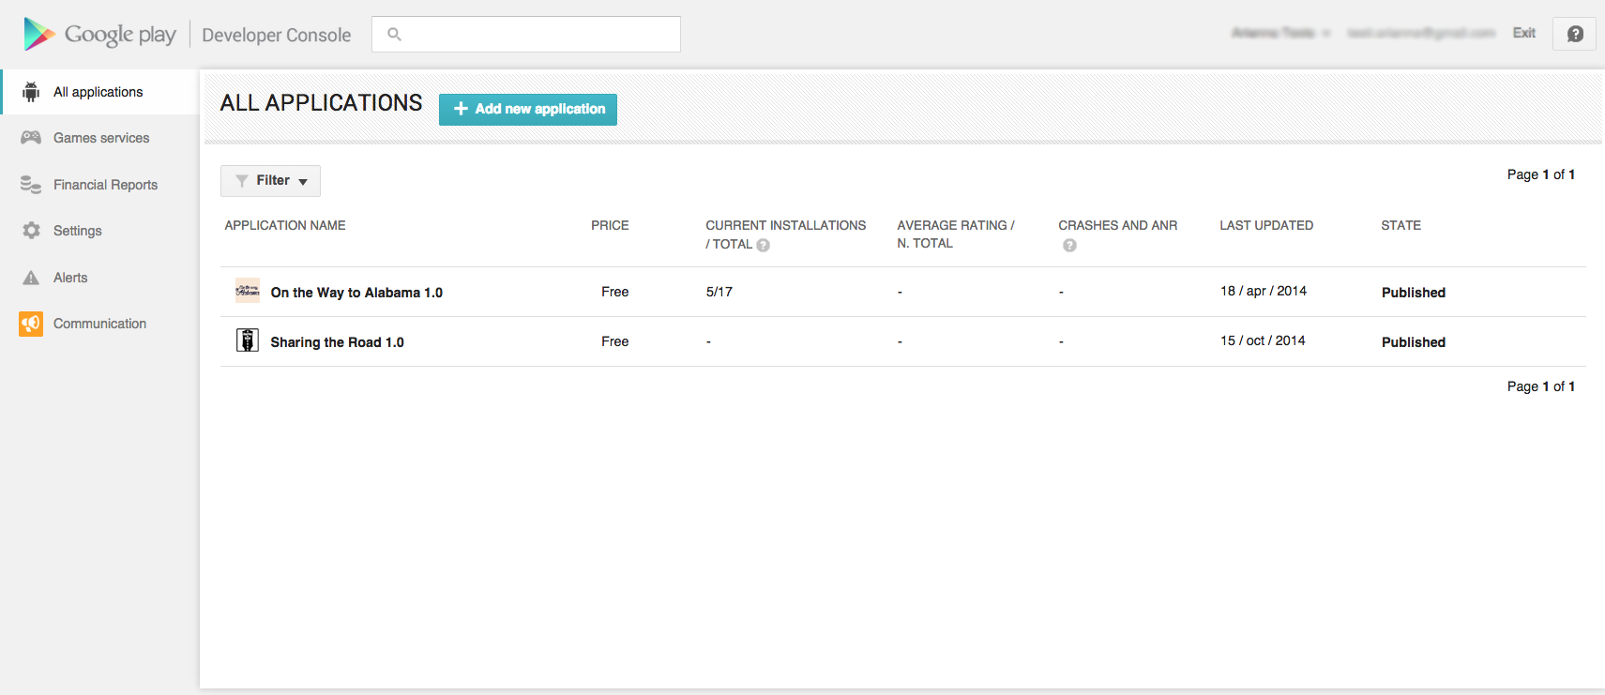Click the Sharing the Road app thumbnail

(248, 340)
